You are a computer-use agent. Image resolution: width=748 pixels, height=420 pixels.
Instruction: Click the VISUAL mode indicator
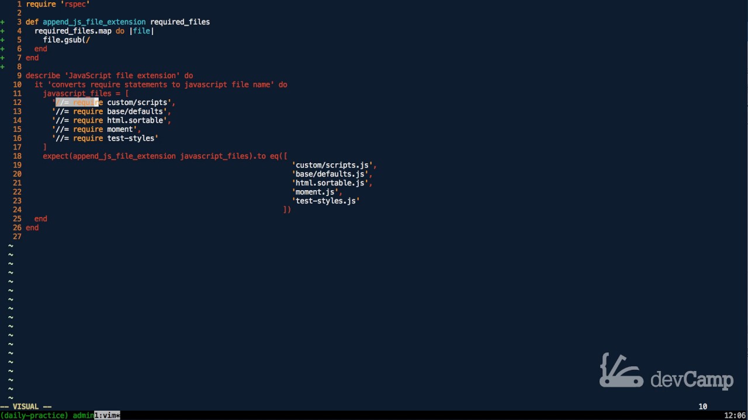pos(26,407)
